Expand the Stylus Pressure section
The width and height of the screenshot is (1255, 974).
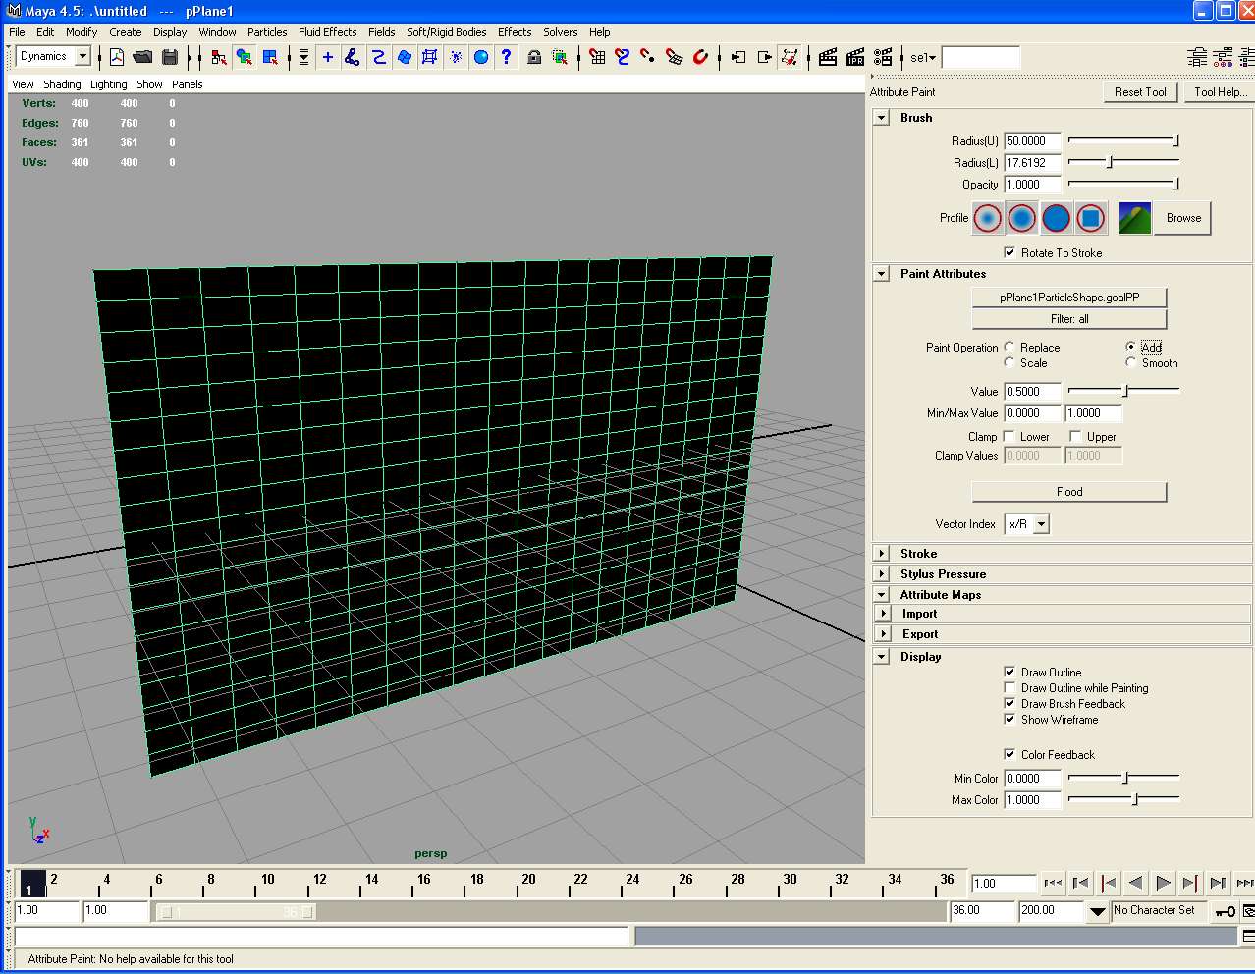882,574
